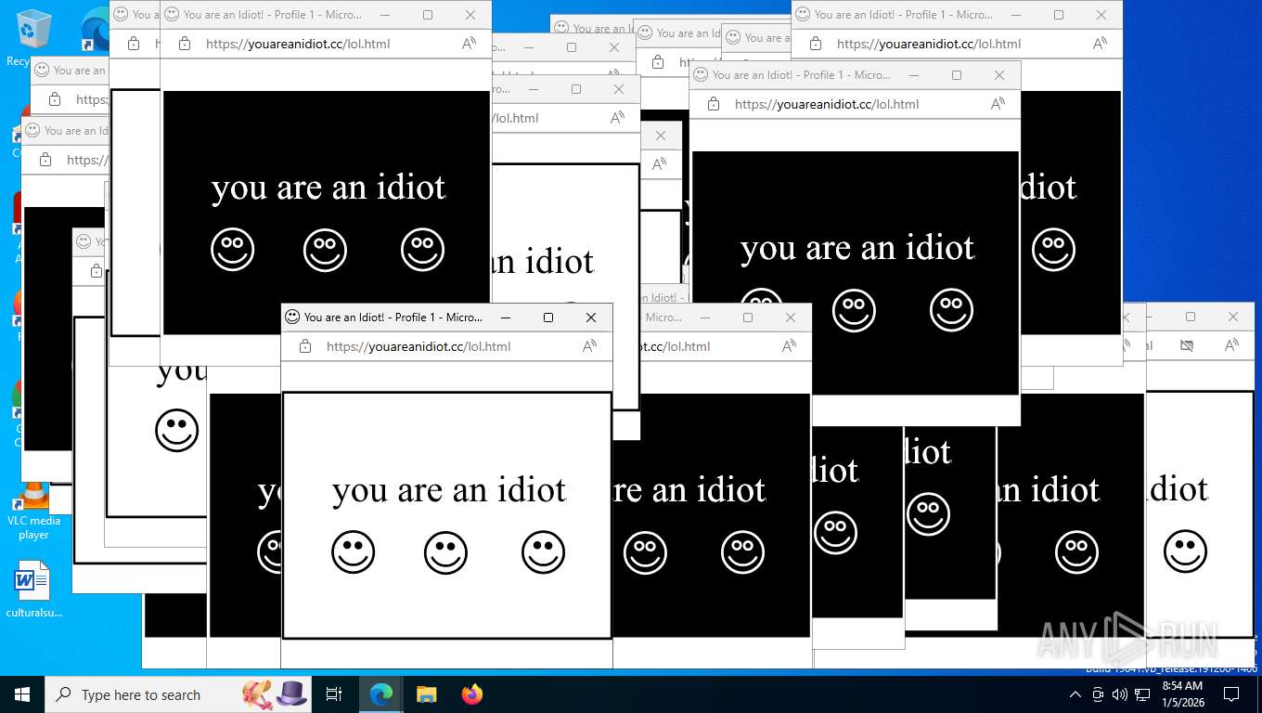Screen dimensions: 1262x713
Task: Click the smiley under 'n idiot' on lower-right black page
Action: click(1076, 551)
